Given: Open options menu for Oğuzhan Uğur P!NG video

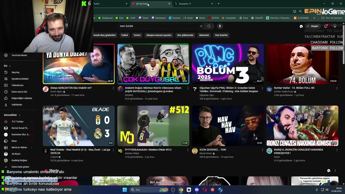Looking at the screenshot, I should [262, 88].
